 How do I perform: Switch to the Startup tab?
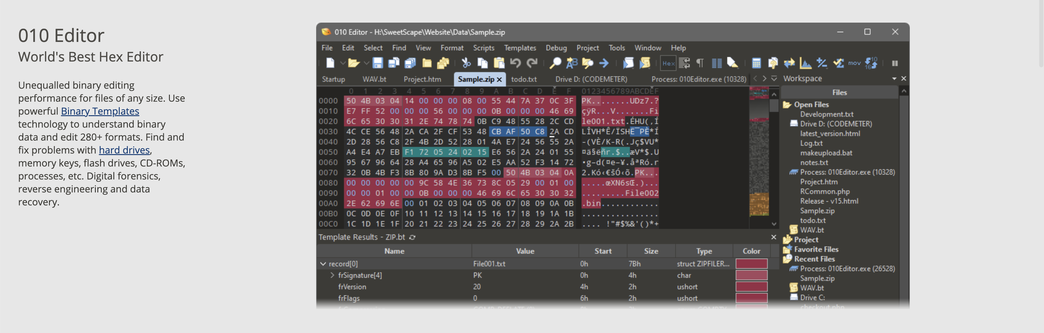click(x=333, y=79)
